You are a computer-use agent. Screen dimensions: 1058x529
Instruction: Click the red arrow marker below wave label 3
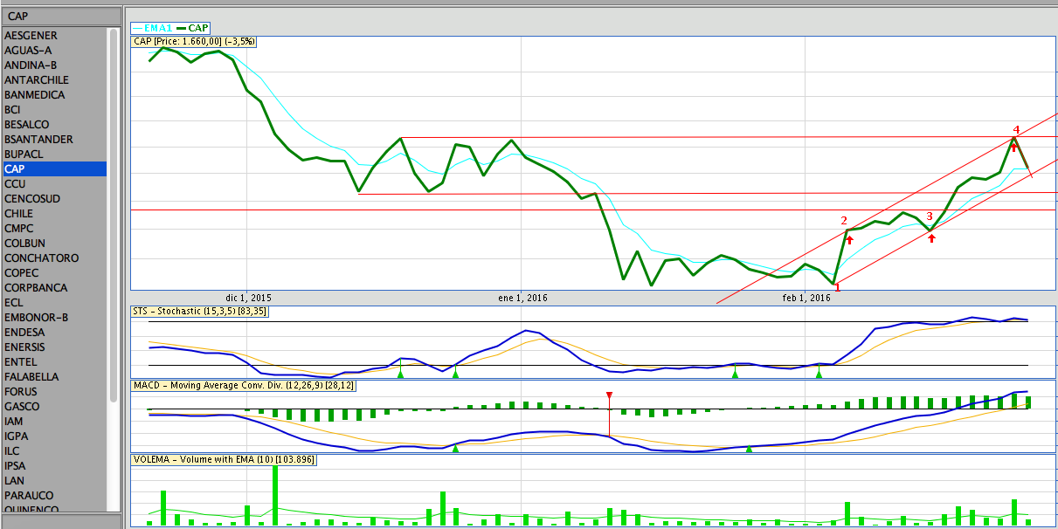[x=931, y=237]
